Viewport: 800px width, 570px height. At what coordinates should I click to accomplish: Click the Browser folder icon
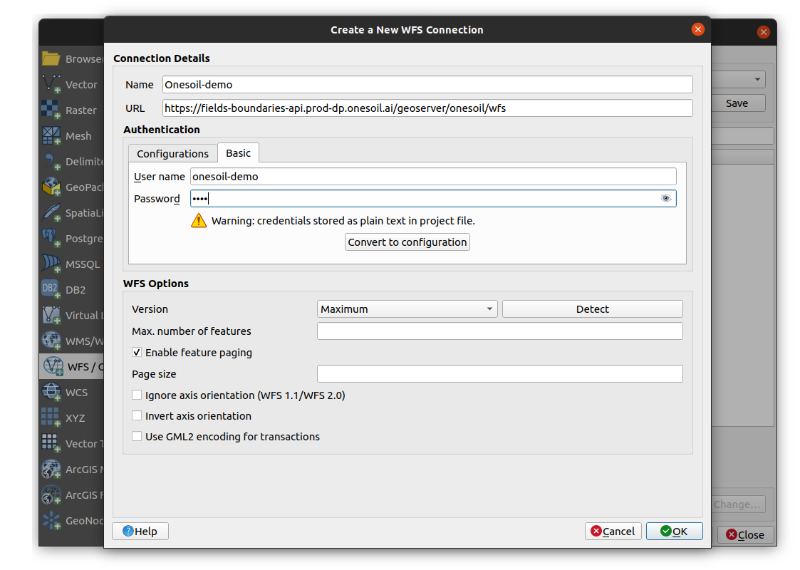51,59
